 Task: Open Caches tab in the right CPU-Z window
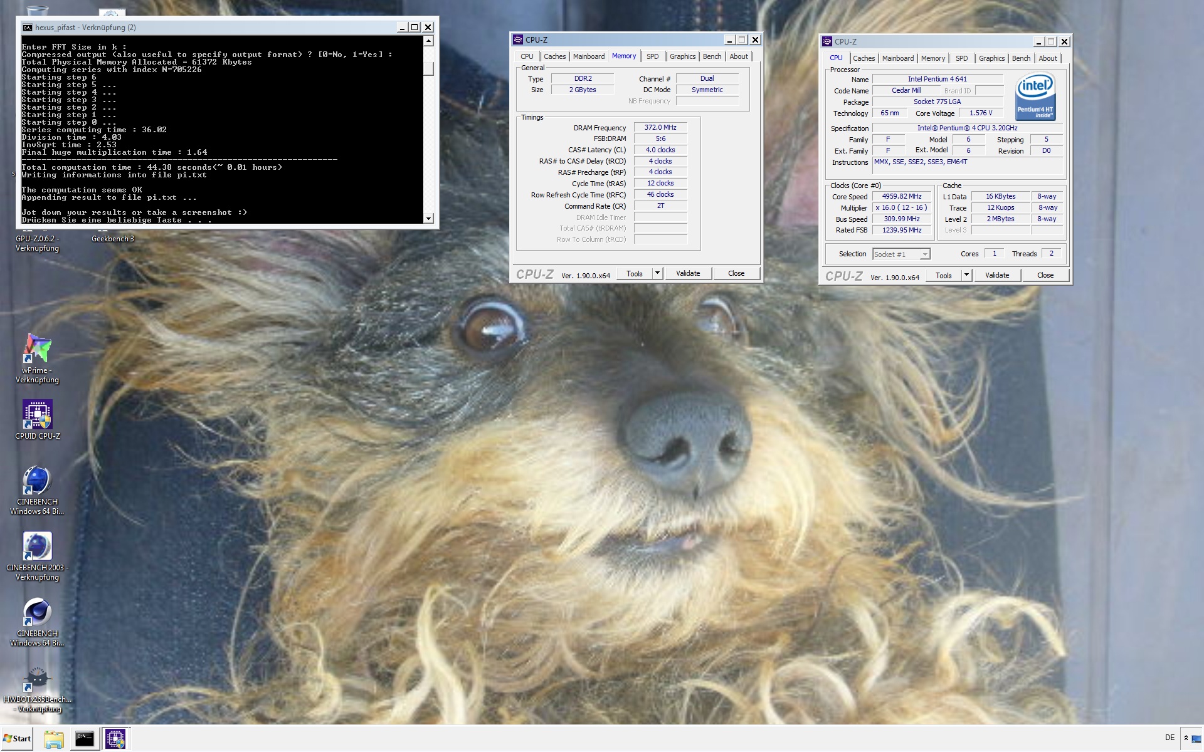tap(863, 58)
